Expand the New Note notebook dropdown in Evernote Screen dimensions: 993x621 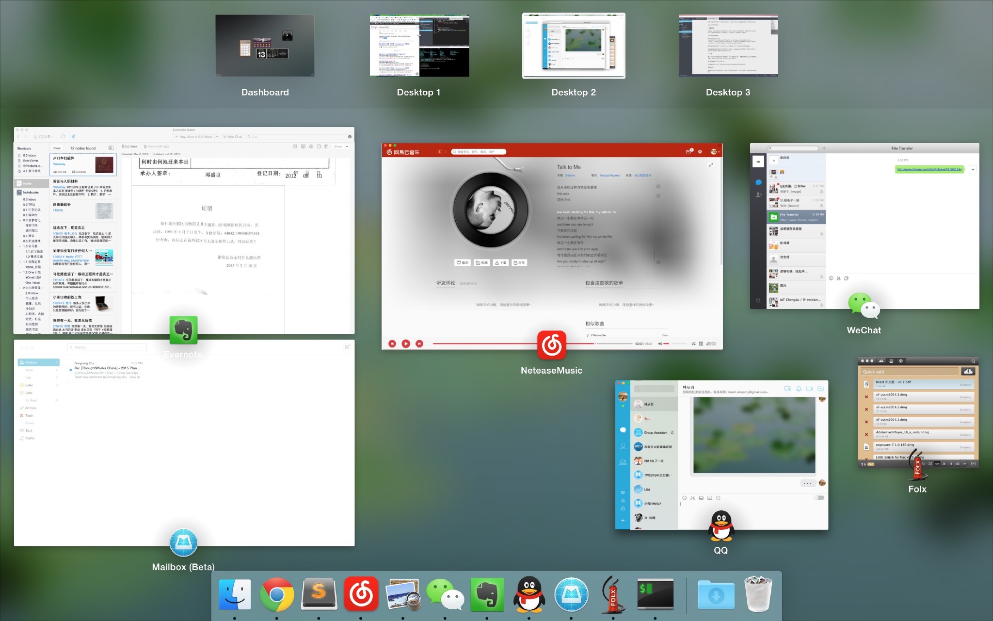coord(217,137)
